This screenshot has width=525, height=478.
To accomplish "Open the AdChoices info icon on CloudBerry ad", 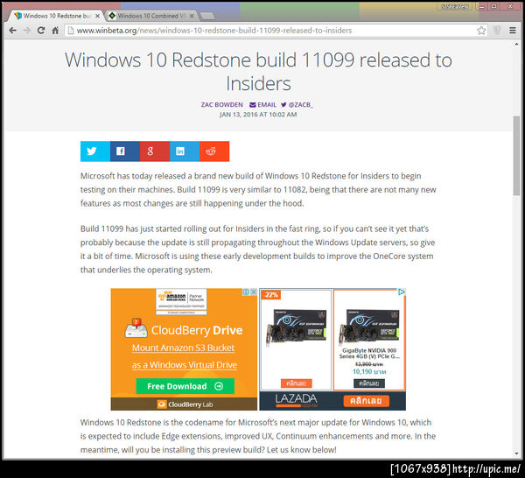I will pyautogui.click(x=246, y=292).
